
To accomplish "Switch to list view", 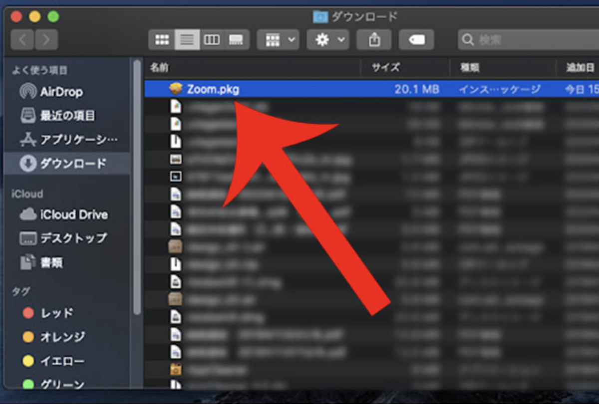I will [x=187, y=40].
